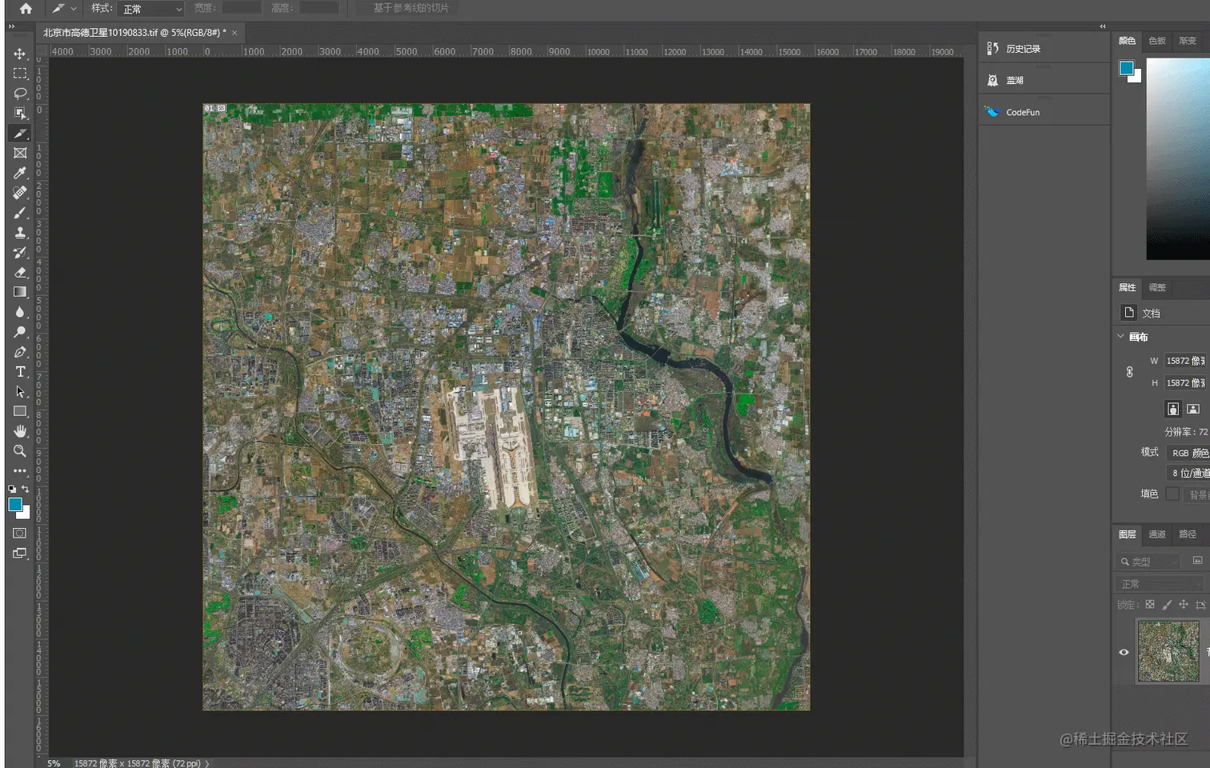
Task: Click the Height (高度) input field
Action: point(319,8)
